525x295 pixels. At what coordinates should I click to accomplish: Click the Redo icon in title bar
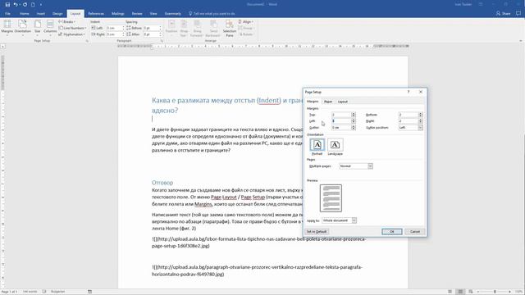tap(25, 5)
